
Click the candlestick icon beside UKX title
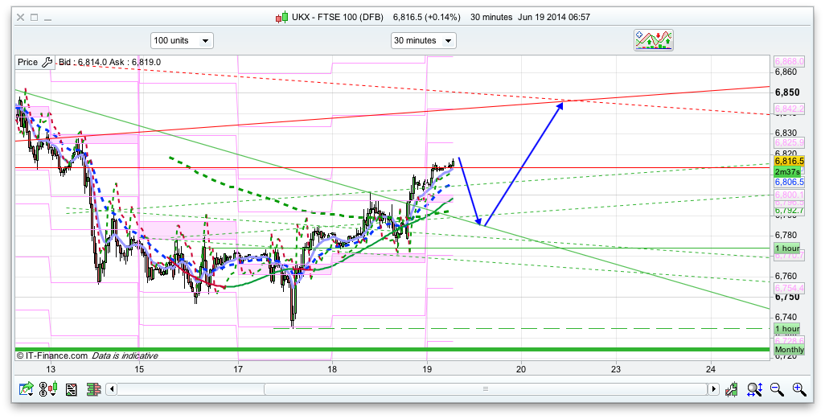coord(282,18)
